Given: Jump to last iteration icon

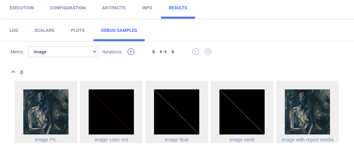Looking at the screenshot, I should tap(208, 52).
